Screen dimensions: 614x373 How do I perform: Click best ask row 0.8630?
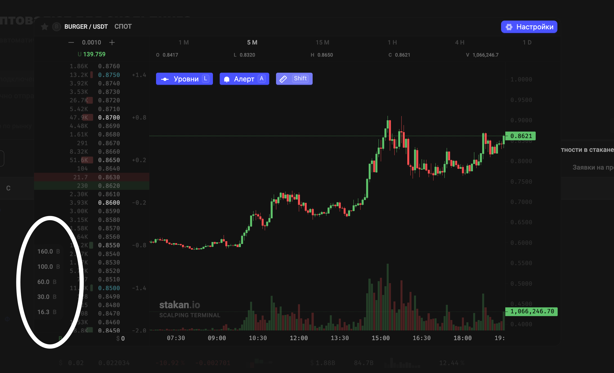(92, 177)
